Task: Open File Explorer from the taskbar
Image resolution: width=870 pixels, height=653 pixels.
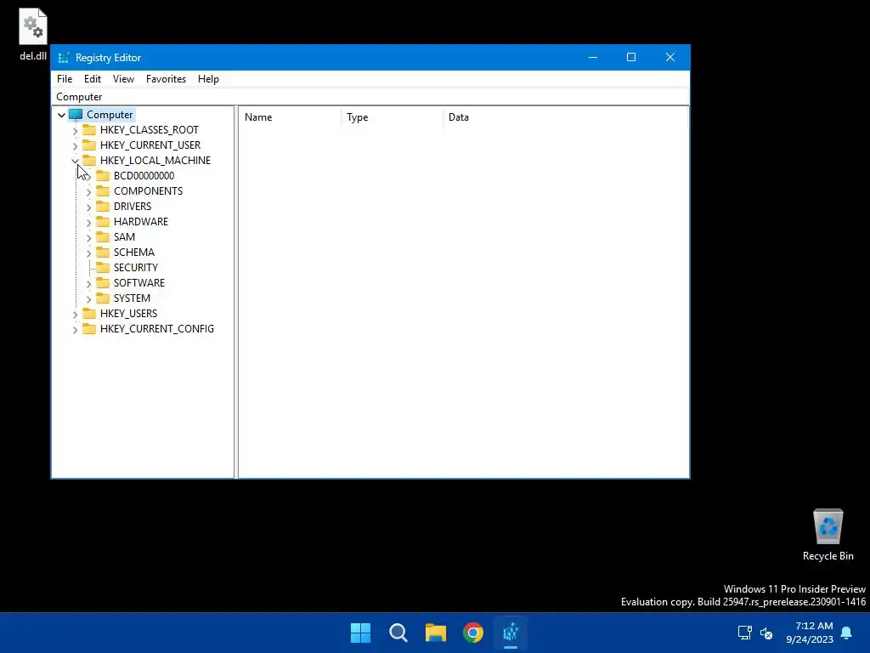Action: [436, 633]
